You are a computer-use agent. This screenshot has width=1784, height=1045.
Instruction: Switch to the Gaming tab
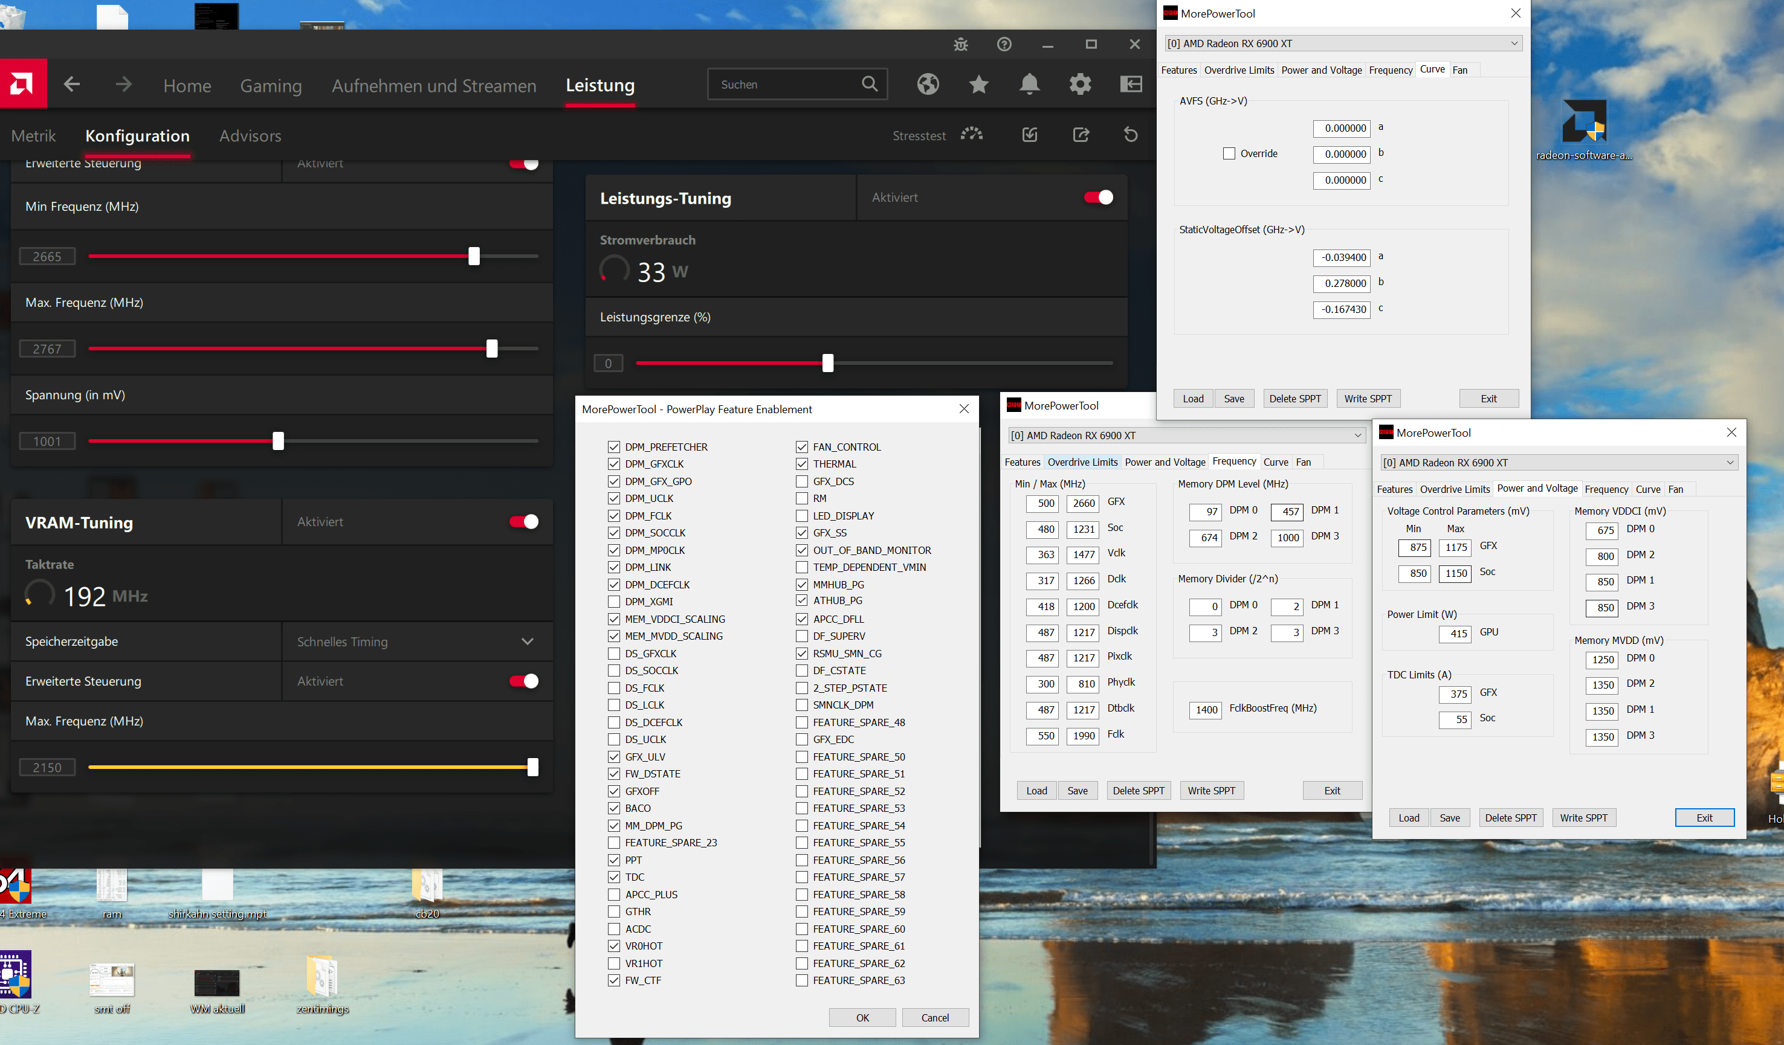click(271, 86)
